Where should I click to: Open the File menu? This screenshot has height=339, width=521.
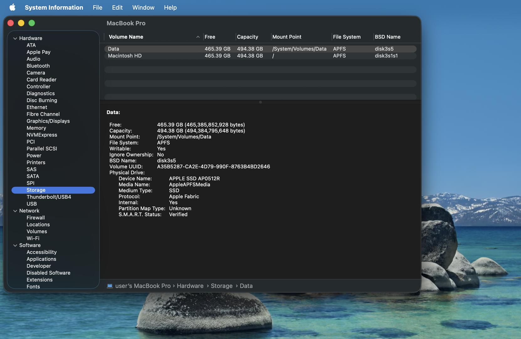pos(97,7)
